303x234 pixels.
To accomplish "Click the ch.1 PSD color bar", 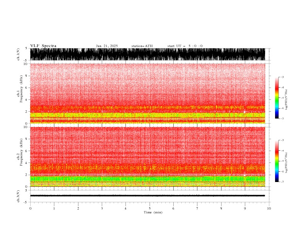I will tap(277, 98).
